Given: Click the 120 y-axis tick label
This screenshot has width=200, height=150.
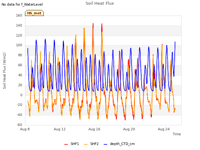Looking at the screenshot, I should pyautogui.click(x=19, y=35).
